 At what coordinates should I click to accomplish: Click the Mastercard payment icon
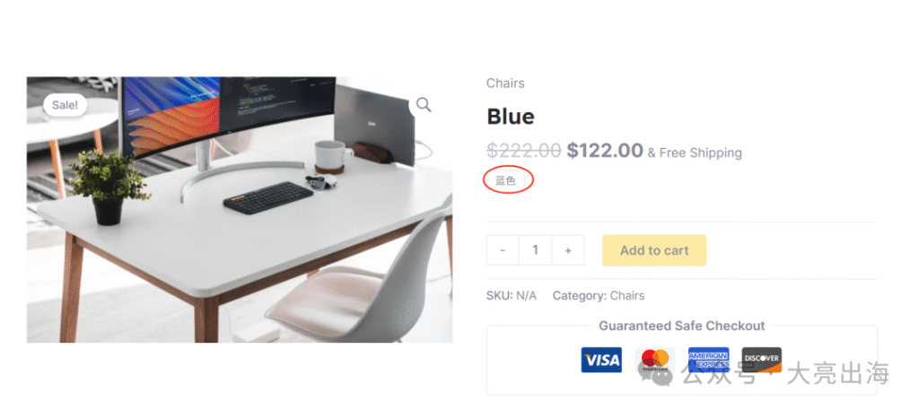click(x=655, y=360)
